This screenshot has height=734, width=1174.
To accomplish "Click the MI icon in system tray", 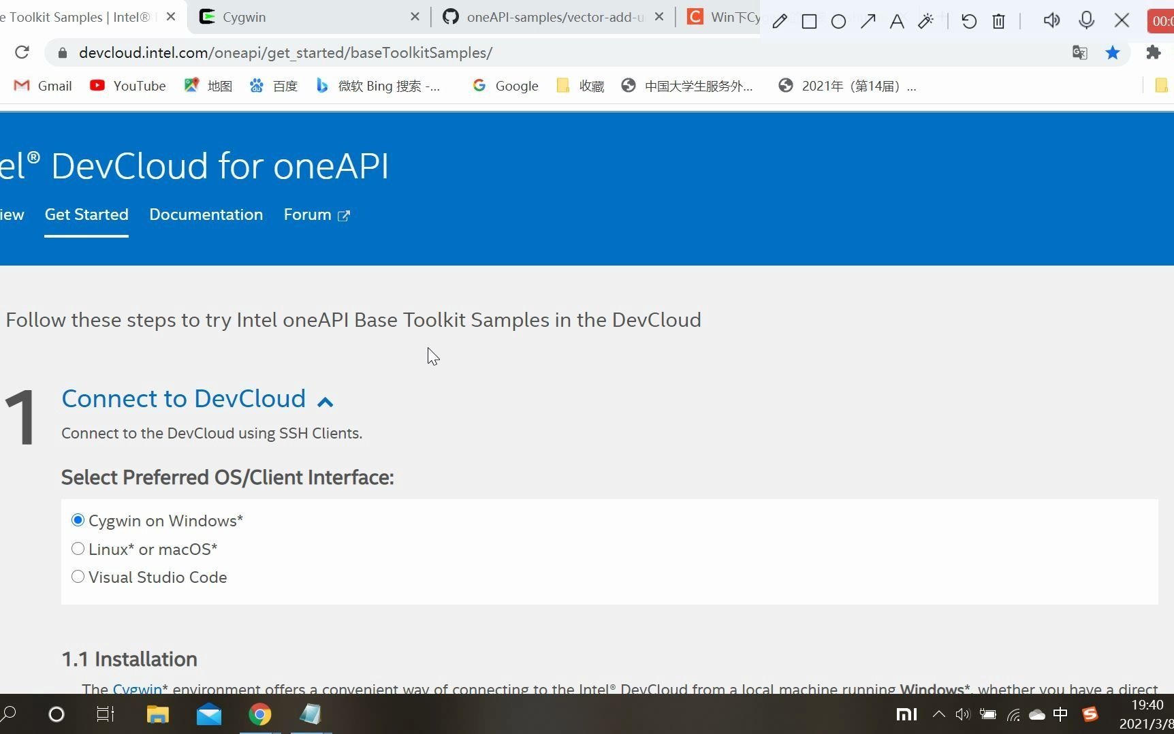I will 906,714.
